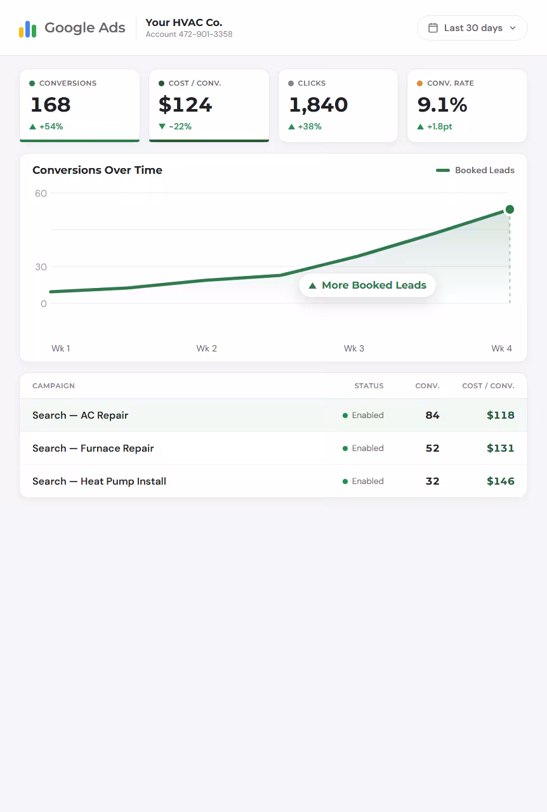Screen dimensions: 547x812
Task: Click the $118 cost per conversion
Action: tap(501, 416)
